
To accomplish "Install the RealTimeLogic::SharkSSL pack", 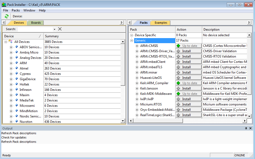I will (x=189, y=115).
